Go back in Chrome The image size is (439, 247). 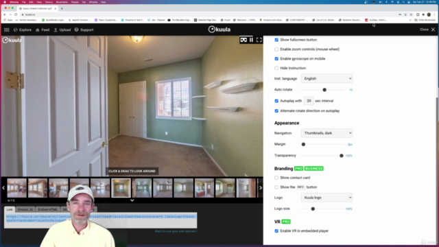coord(5,14)
